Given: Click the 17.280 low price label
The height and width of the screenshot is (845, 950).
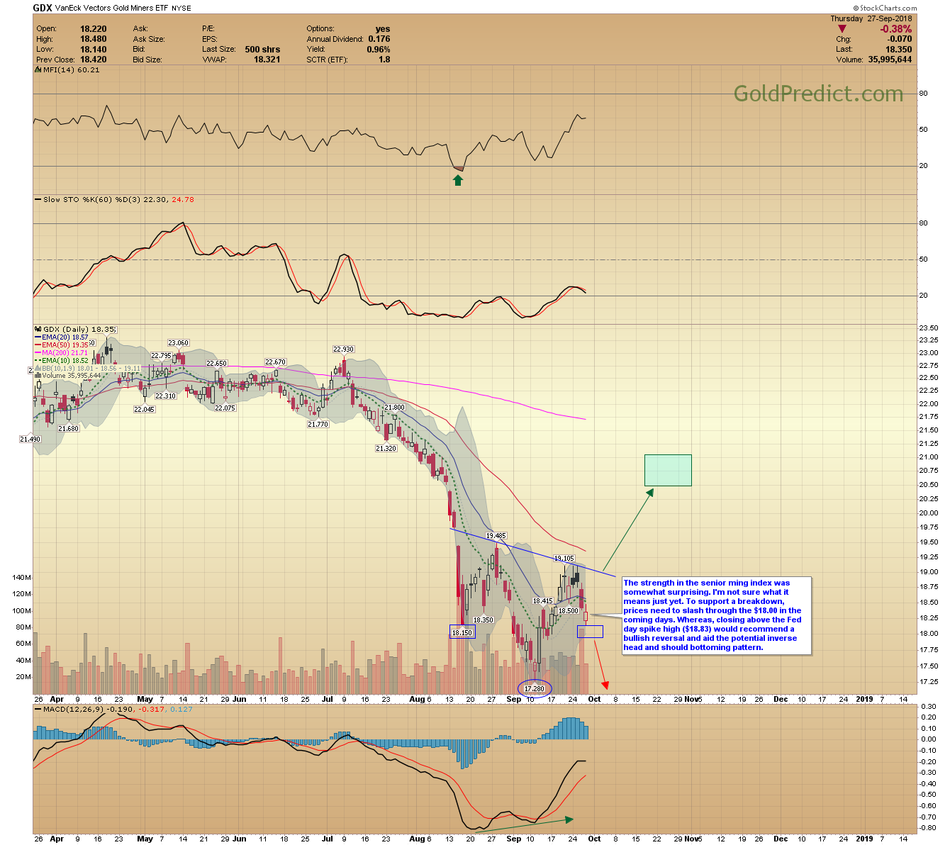Looking at the screenshot, I should tap(535, 688).
